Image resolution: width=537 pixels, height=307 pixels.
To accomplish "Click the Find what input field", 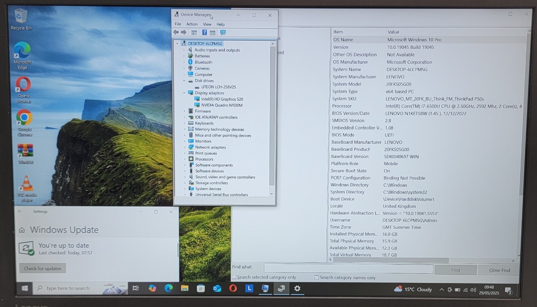I will click(348, 269).
